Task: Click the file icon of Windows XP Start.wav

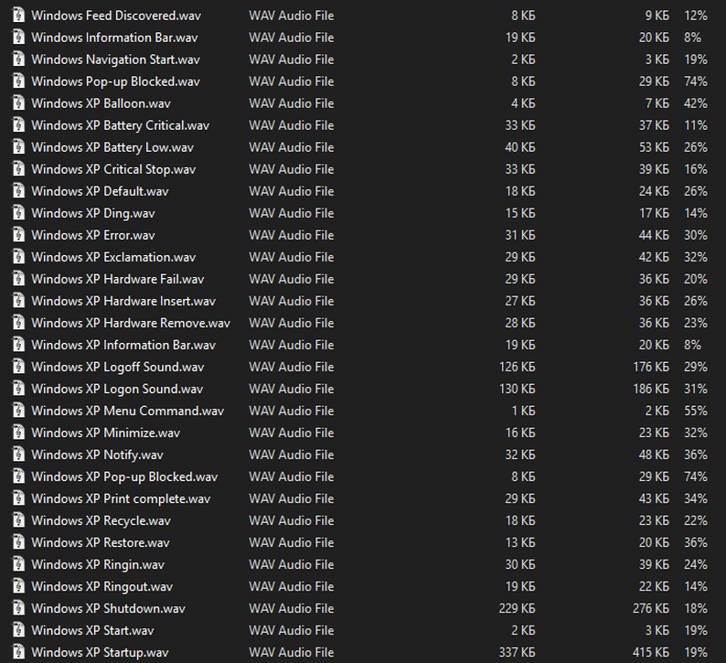Action: point(18,630)
